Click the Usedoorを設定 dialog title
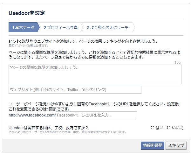The width and height of the screenshot is (191, 155). (27, 13)
